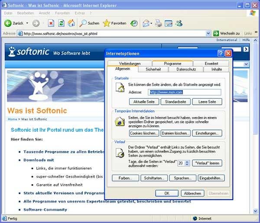Open Favoriten star in toolbar

pyautogui.click(x=114, y=23)
